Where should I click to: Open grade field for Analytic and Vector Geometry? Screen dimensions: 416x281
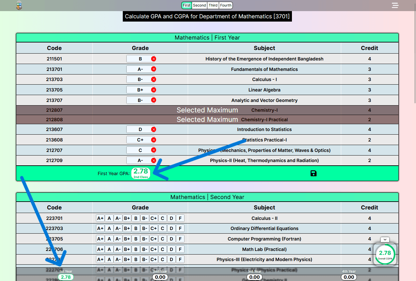140,100
